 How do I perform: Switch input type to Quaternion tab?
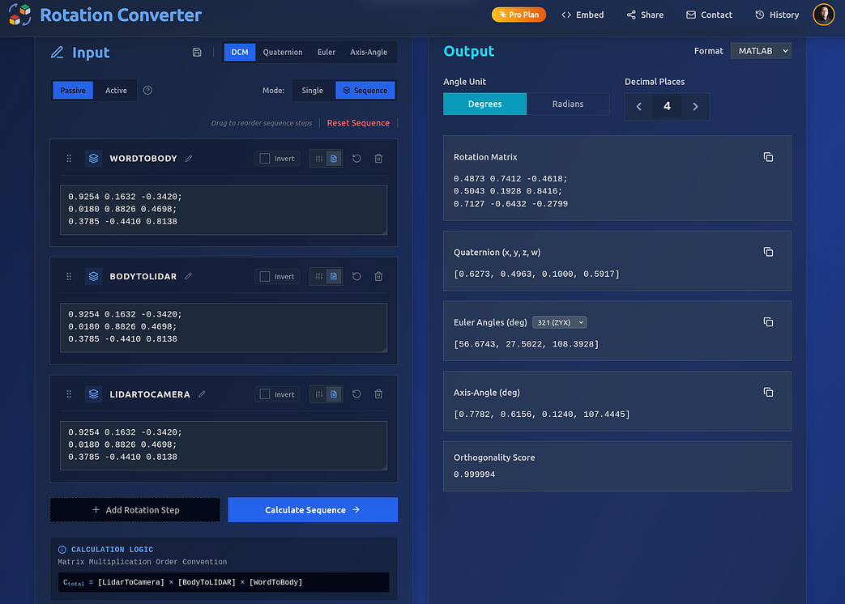coord(283,53)
